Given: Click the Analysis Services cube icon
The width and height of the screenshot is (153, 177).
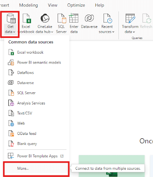Looking at the screenshot, I should [x=11, y=103].
